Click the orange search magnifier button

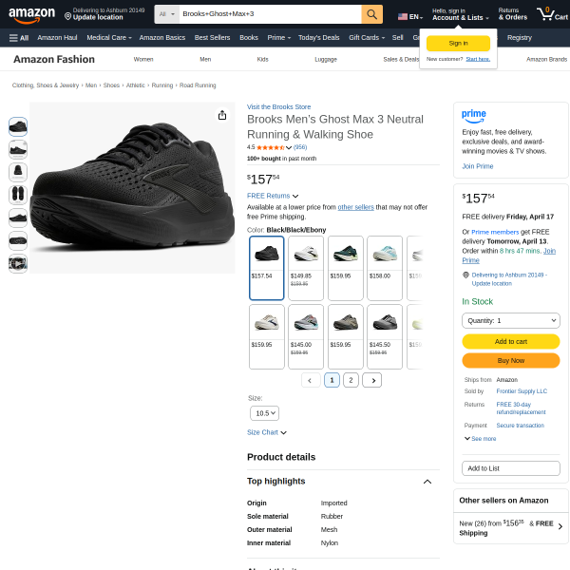[371, 14]
